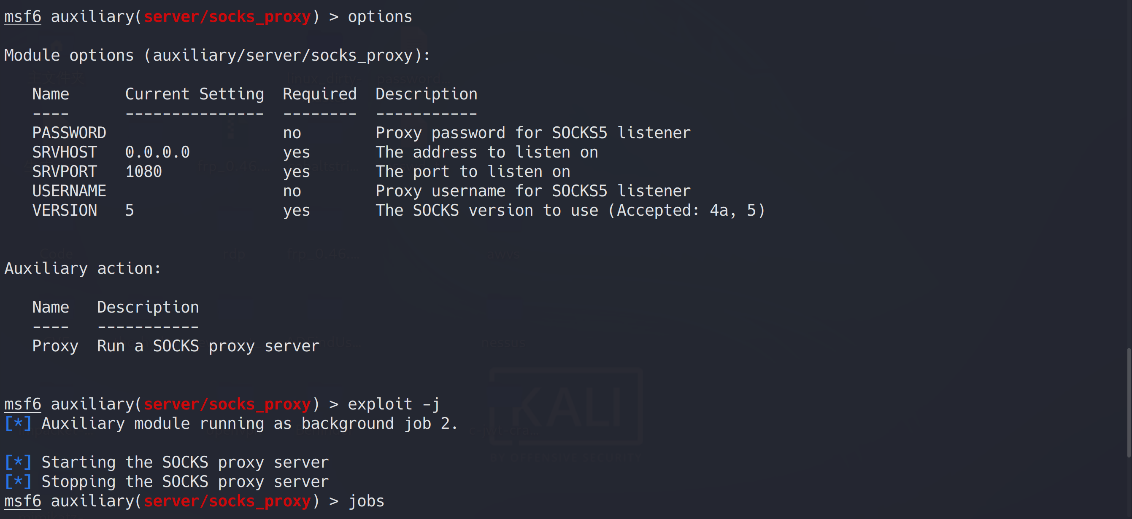
Task: Click the "Auxiliary action:" heading
Action: click(83, 268)
